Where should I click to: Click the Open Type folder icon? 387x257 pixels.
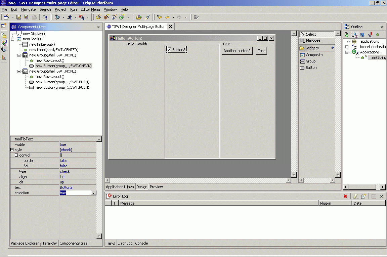click(x=139, y=17)
